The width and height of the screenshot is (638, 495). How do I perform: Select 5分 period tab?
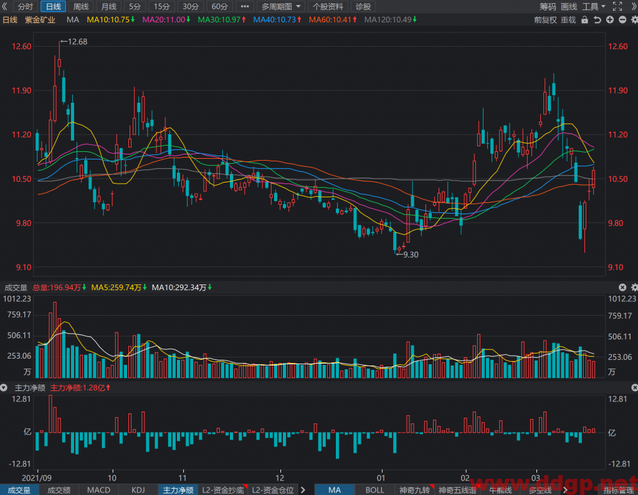tap(135, 6)
